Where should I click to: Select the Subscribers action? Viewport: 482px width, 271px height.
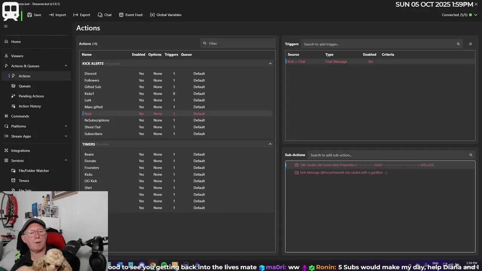coord(177,134)
